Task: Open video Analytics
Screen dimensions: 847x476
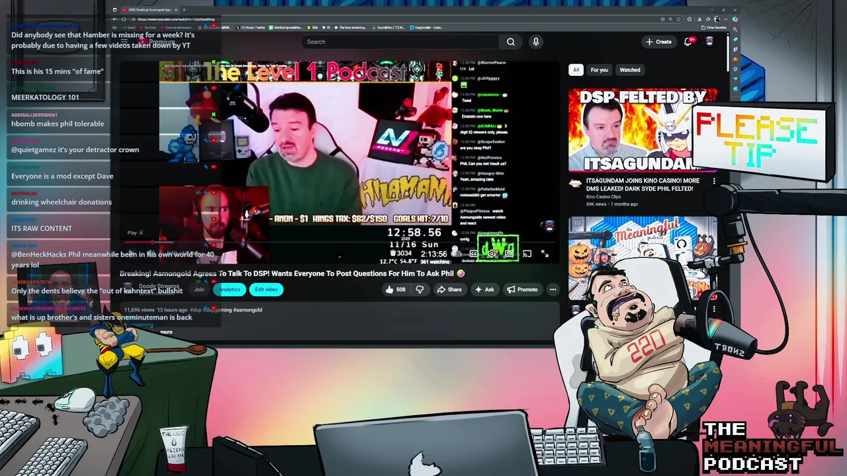Action: point(230,290)
